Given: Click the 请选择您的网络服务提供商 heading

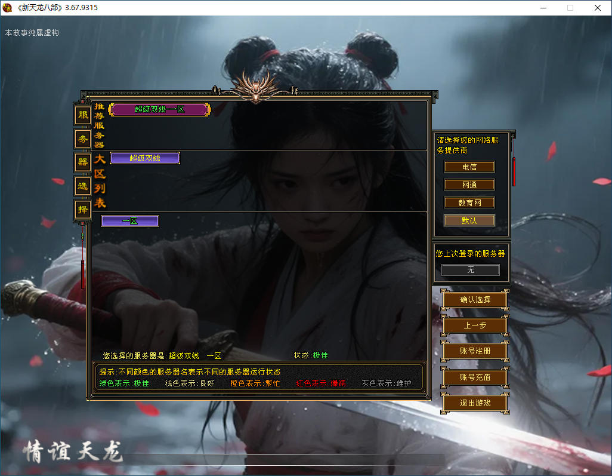Looking at the screenshot, I should [468, 145].
